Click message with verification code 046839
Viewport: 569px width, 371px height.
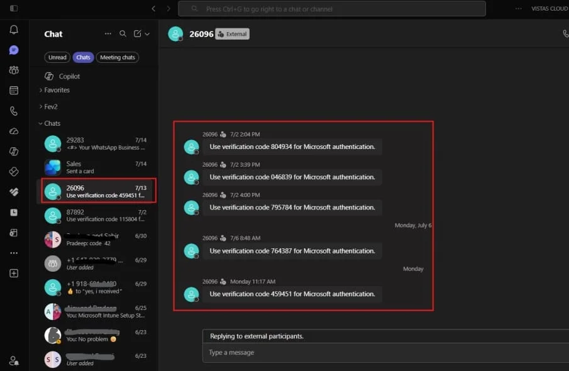(x=292, y=177)
